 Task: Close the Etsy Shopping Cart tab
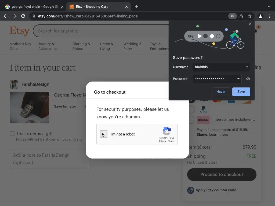coord(126,7)
